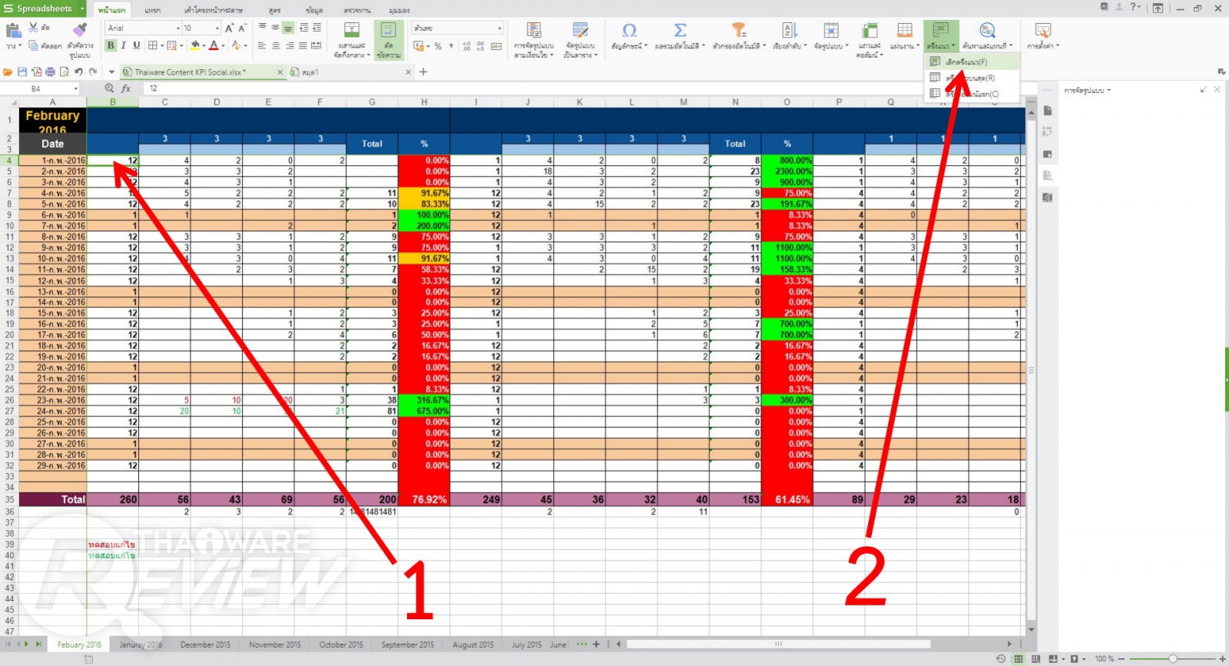Click the date cell 5-ก.พ.-2016
This screenshot has width=1229, height=666.
52,204
